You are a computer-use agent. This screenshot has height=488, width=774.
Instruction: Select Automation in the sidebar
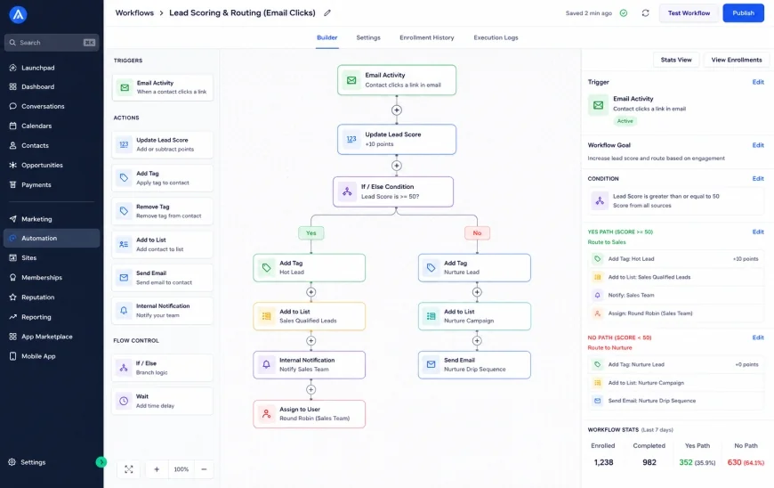click(52, 238)
